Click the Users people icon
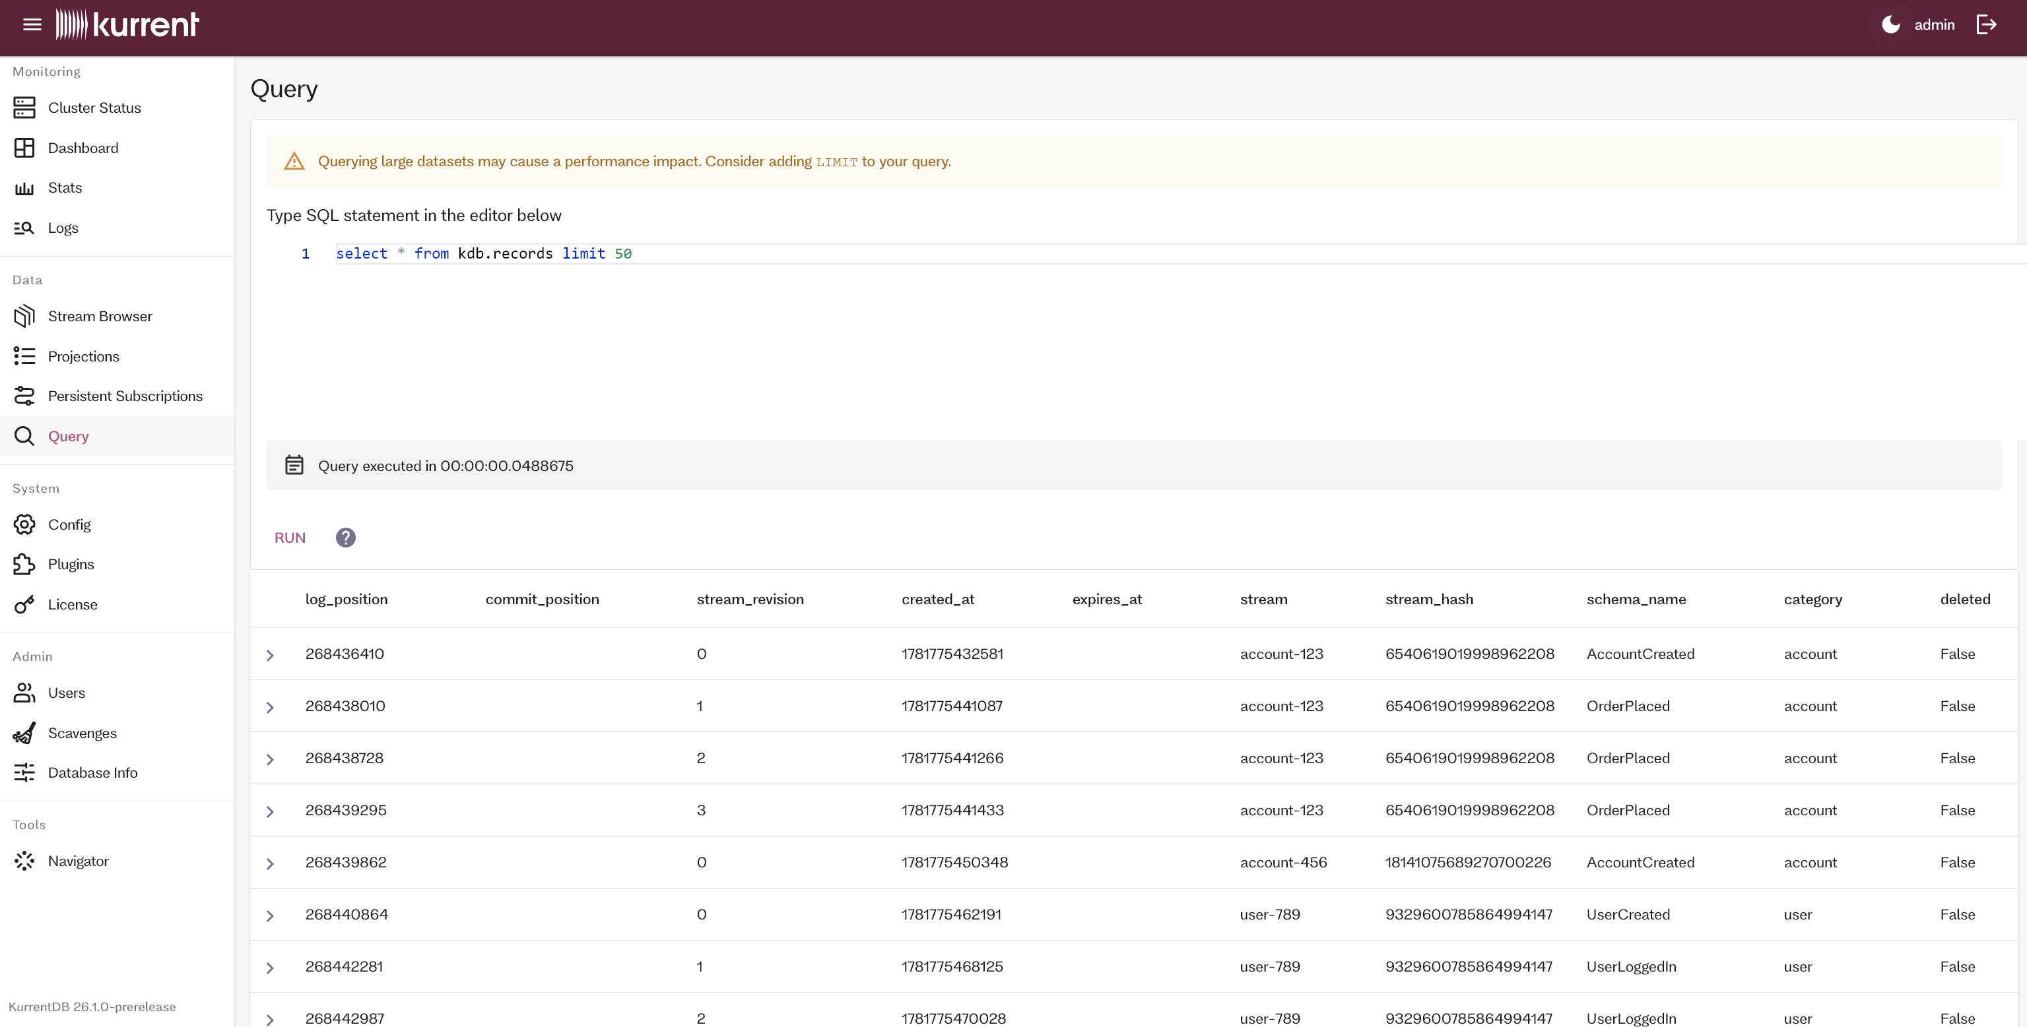This screenshot has height=1027, width=2027. (24, 693)
